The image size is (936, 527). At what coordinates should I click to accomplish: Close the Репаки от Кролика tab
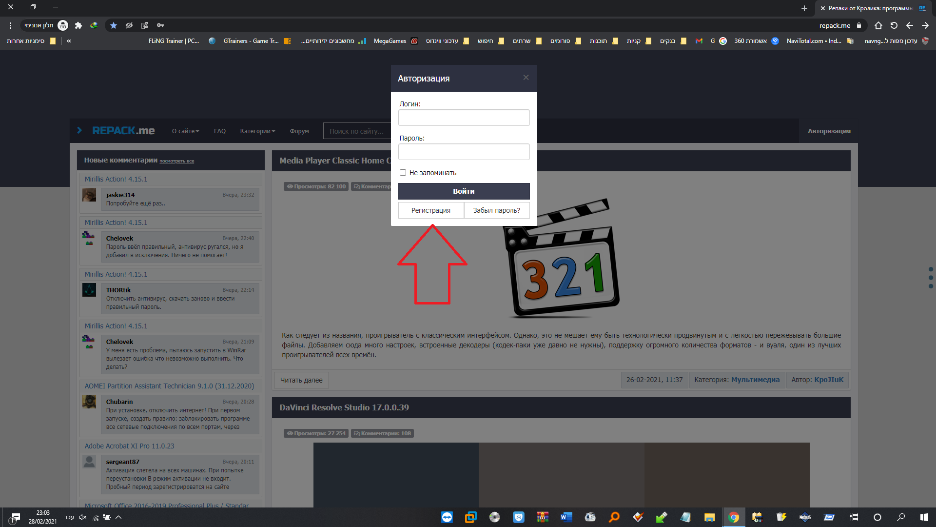(x=823, y=8)
